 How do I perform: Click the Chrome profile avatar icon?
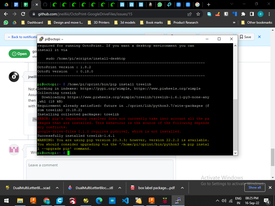click(260, 14)
